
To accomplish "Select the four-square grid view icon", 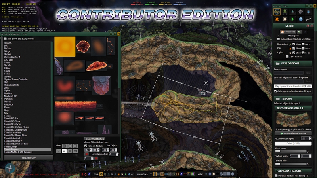I will (x=70, y=146).
